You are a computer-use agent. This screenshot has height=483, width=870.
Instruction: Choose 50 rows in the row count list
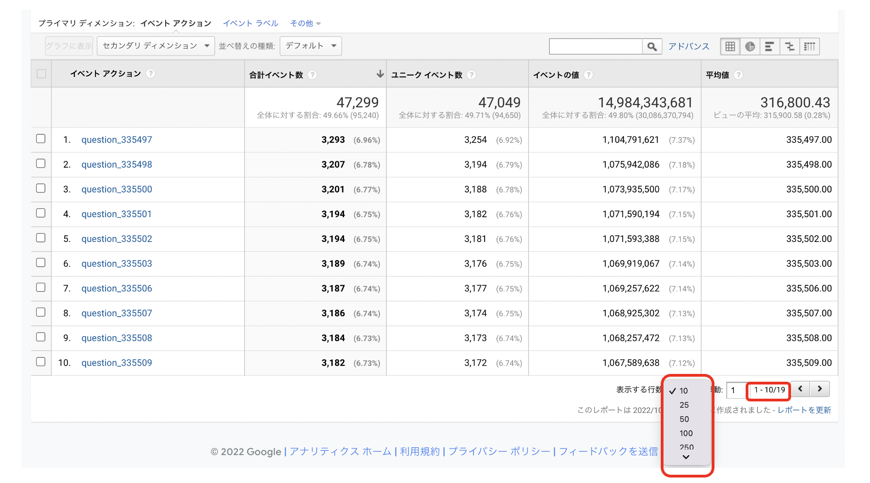[x=684, y=419]
